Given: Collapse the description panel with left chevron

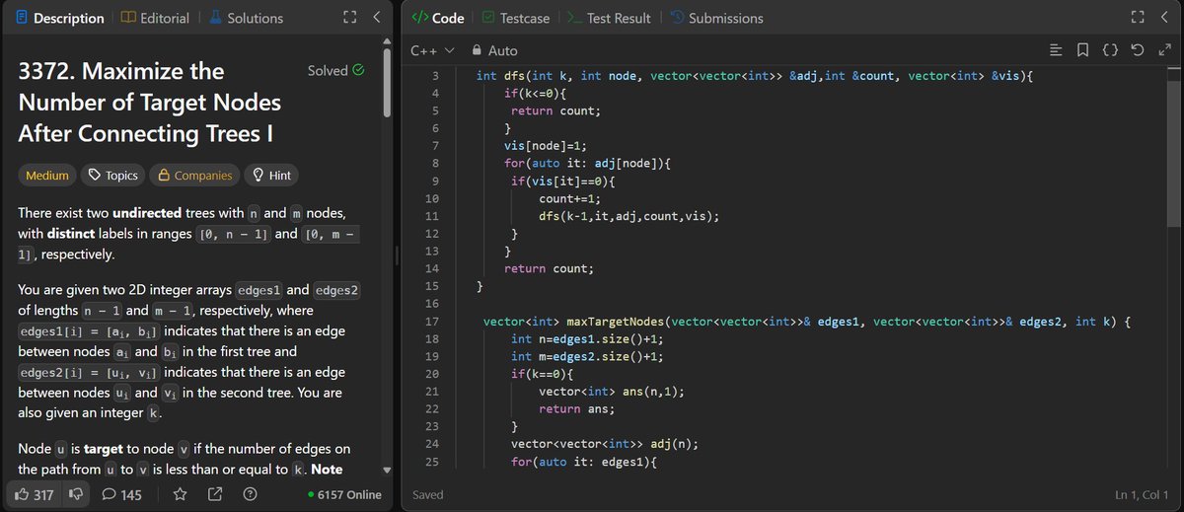Looking at the screenshot, I should [376, 18].
